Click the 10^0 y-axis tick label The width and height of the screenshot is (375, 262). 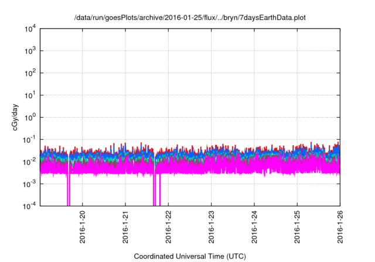(30, 117)
